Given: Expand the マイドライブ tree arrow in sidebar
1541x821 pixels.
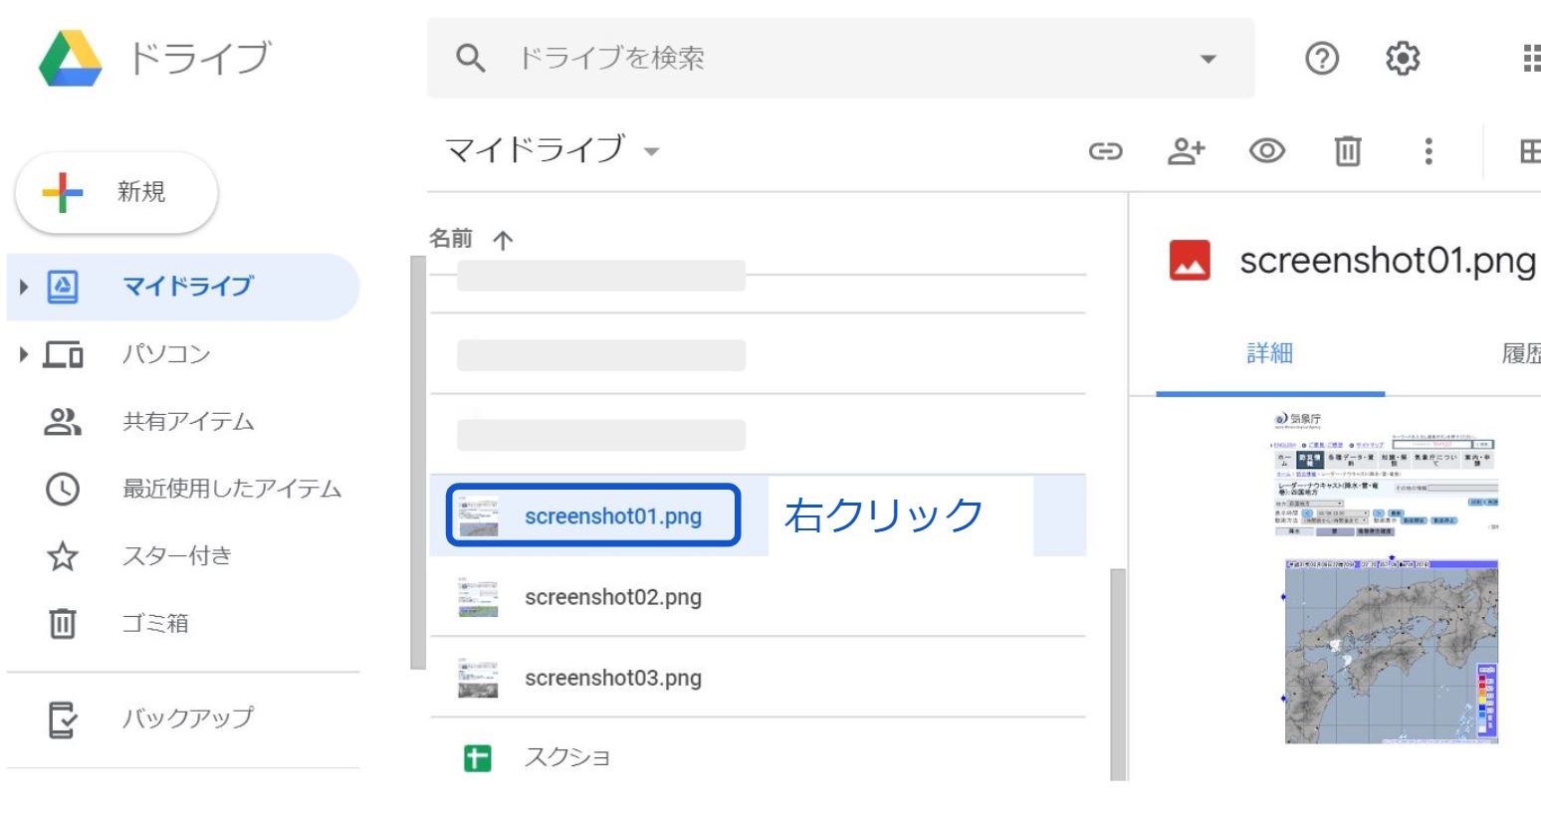Looking at the screenshot, I should pos(24,288).
